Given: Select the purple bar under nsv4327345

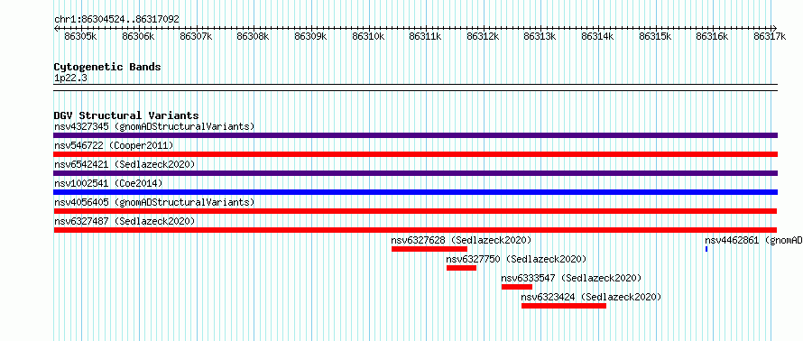Looking at the screenshot, I should point(415,135).
